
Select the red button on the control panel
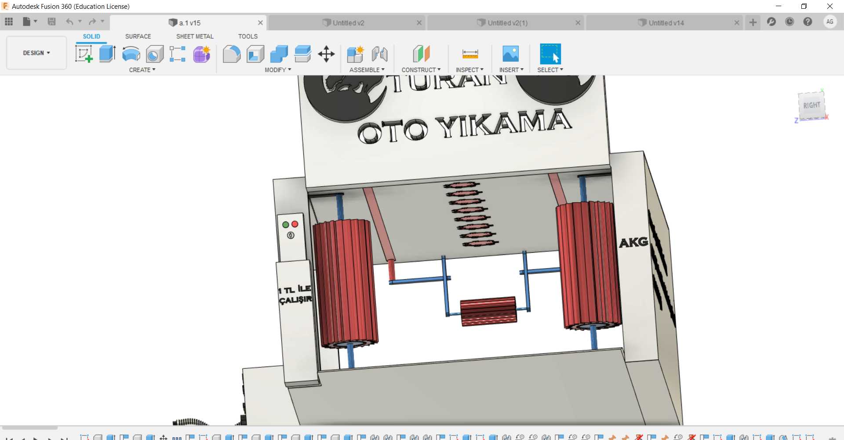click(x=295, y=224)
